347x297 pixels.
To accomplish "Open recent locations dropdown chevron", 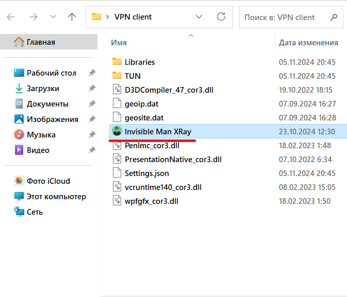I will pos(53,16).
